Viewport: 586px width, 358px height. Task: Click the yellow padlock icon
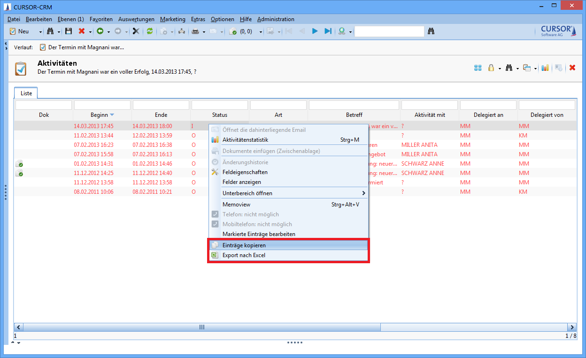click(x=491, y=68)
